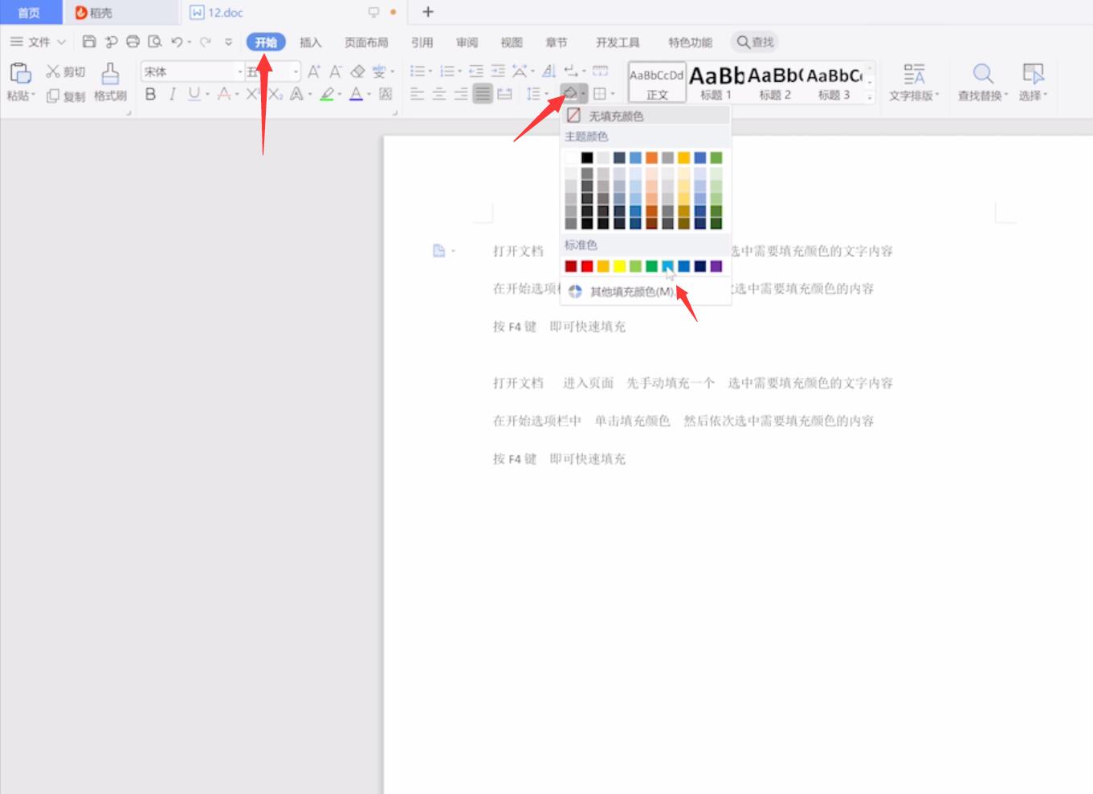1093x794 pixels.
Task: Apply the 标题 1 heading style
Action: click(716, 82)
